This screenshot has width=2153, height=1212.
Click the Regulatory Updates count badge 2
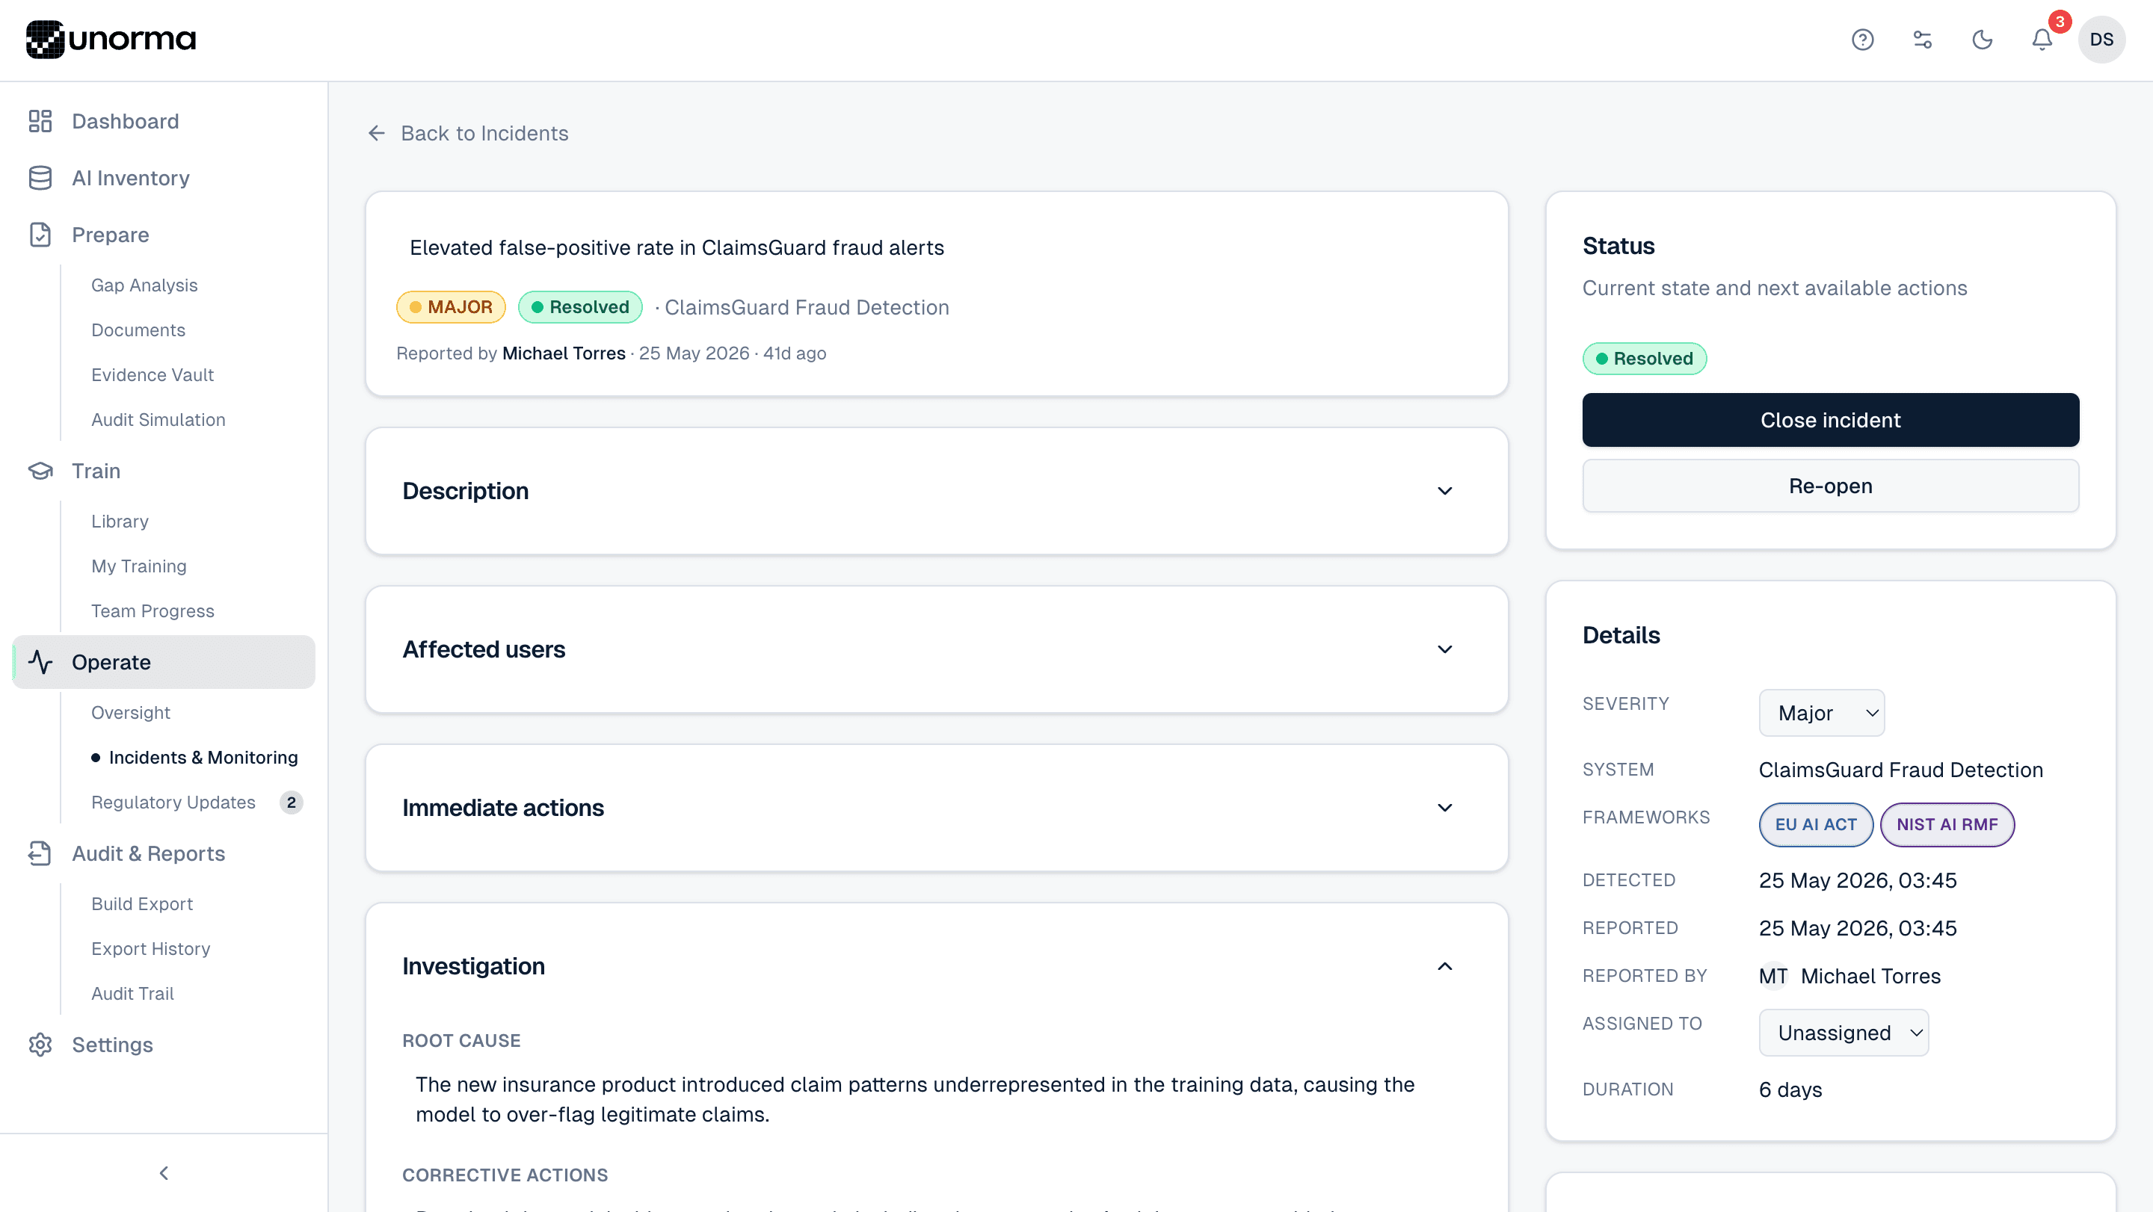(x=291, y=803)
